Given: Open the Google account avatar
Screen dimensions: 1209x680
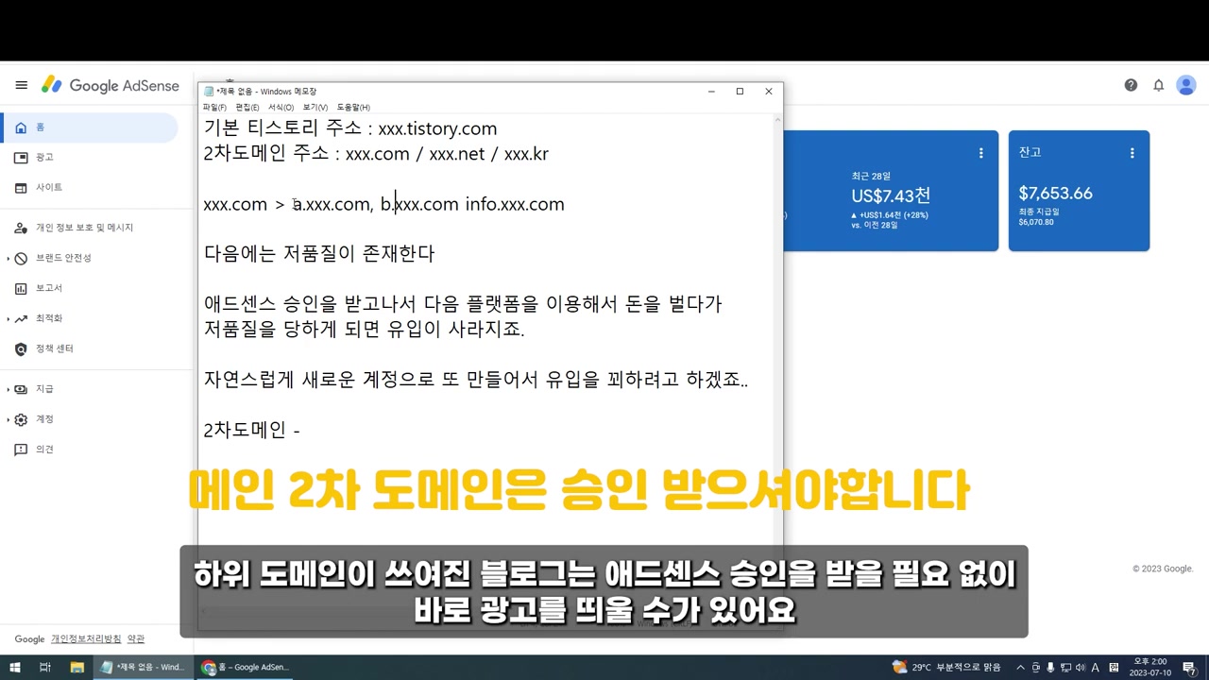Looking at the screenshot, I should pyautogui.click(x=1186, y=85).
